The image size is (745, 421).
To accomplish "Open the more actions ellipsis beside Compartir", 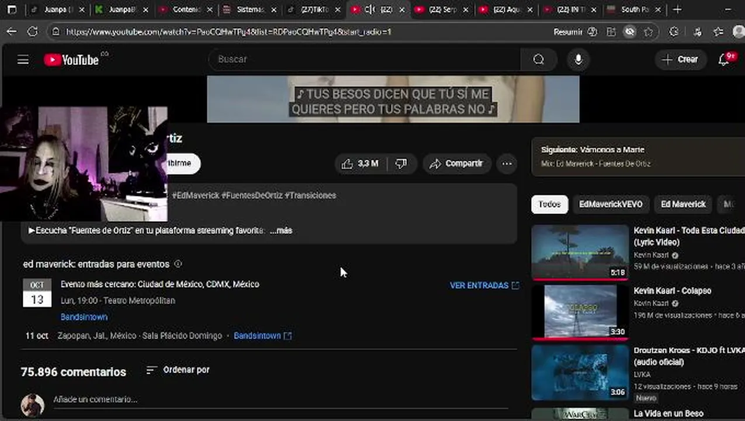I will click(507, 164).
